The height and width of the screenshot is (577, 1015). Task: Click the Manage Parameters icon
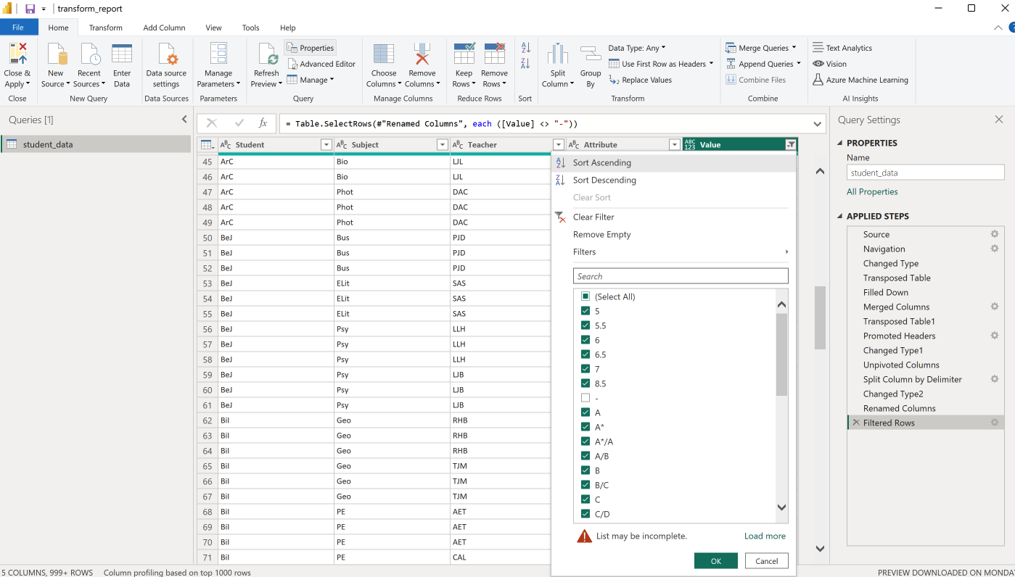tap(218, 54)
